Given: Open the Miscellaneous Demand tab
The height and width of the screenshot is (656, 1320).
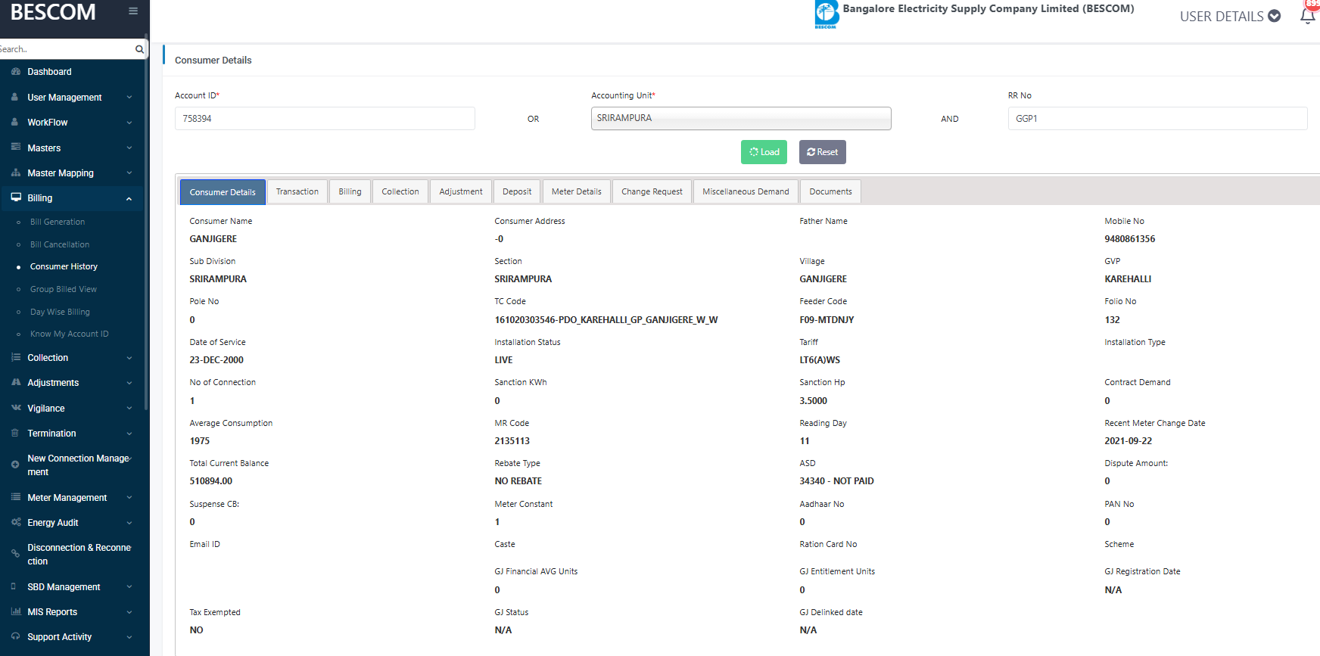Looking at the screenshot, I should point(746,191).
